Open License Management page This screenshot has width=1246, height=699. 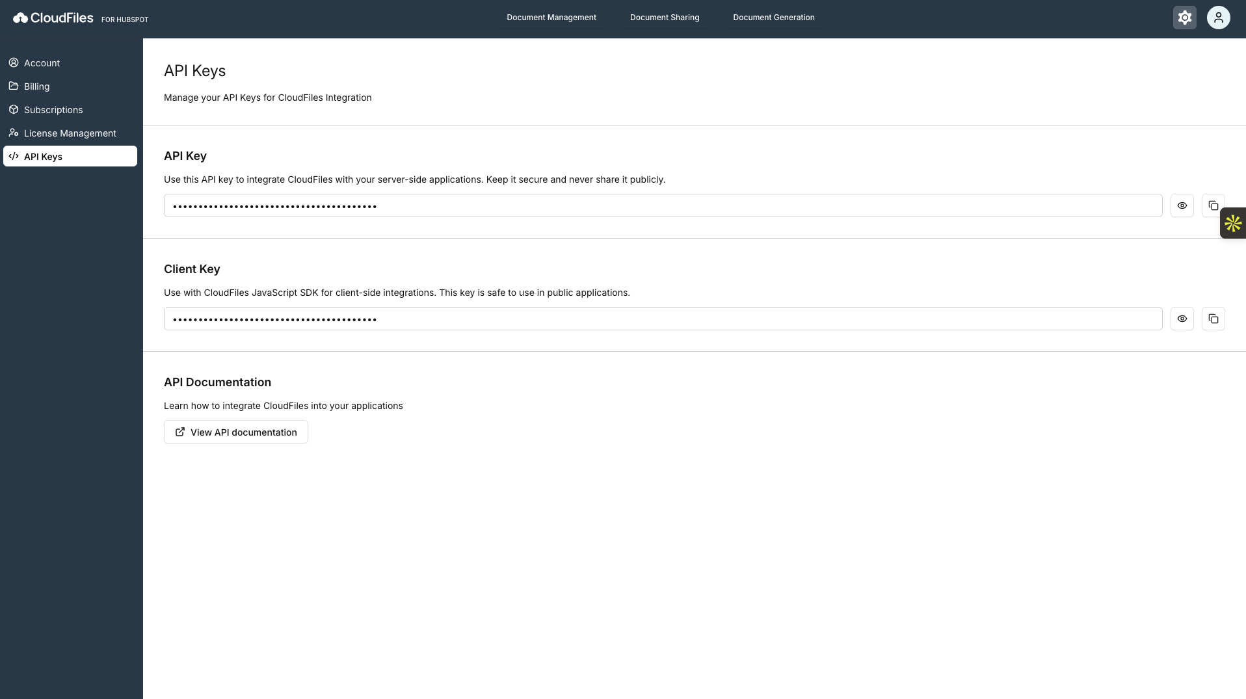pyautogui.click(x=70, y=133)
